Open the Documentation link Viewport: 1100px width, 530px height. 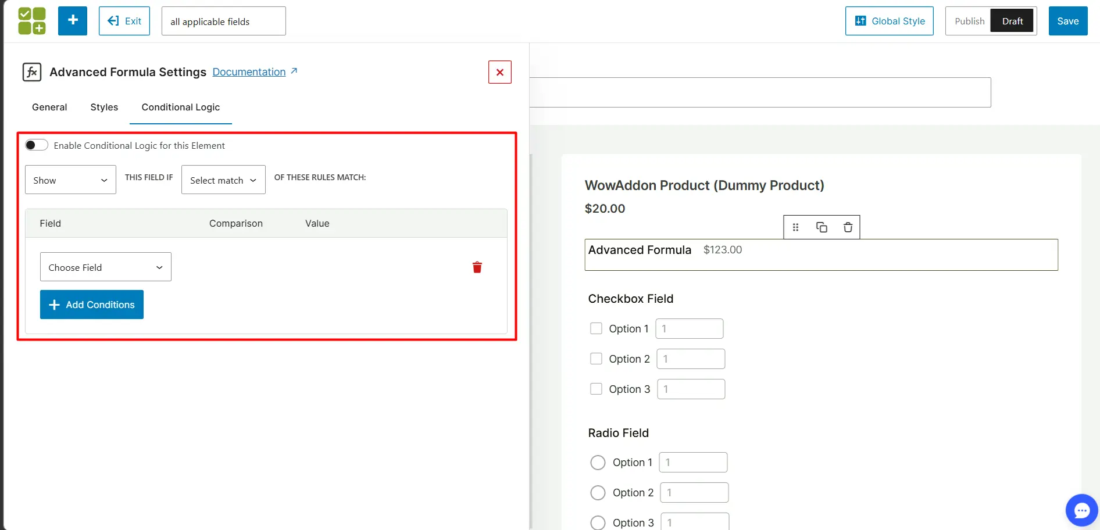[249, 72]
